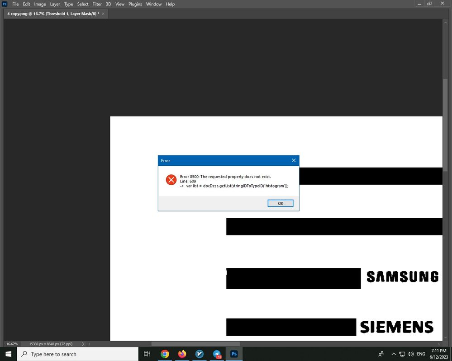This screenshot has height=361, width=452.
Task: Show hidden system tray icons
Action: [x=394, y=354]
